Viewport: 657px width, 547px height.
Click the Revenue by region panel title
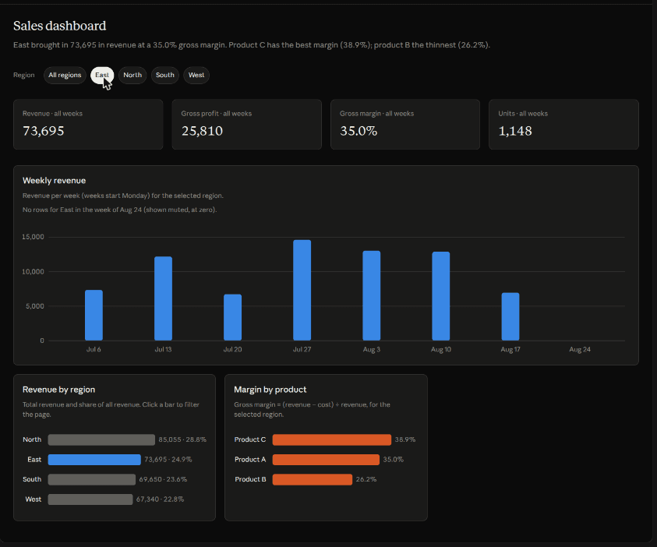(x=58, y=390)
